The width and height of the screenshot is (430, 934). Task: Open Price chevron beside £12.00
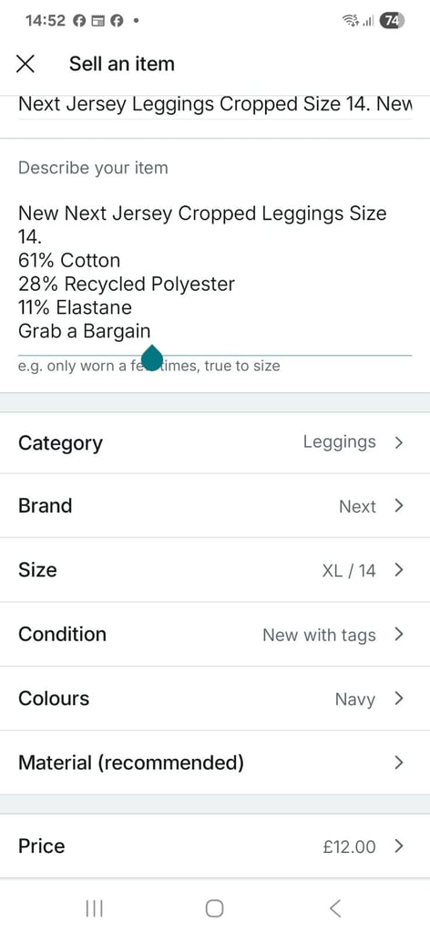pos(399,846)
